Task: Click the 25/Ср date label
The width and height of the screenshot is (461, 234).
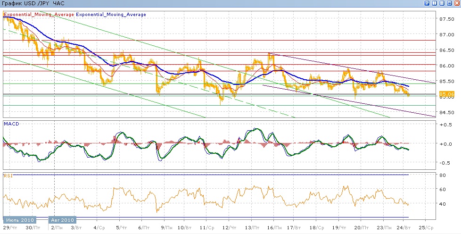Action: [x=426, y=228]
